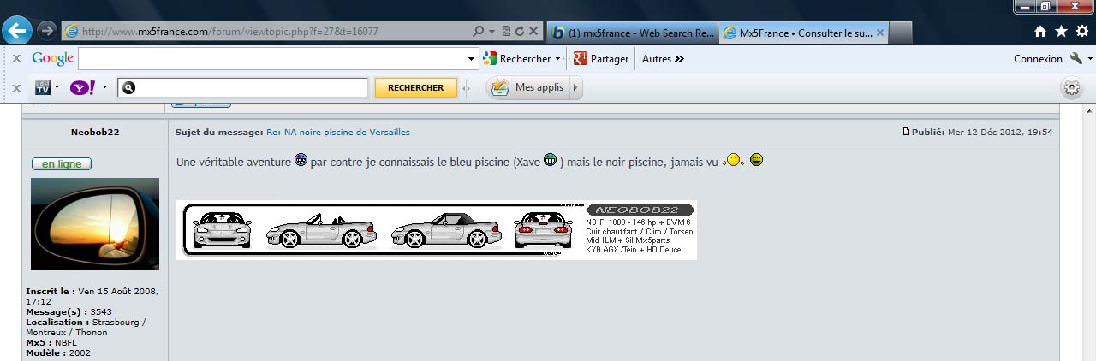
Task: Open the Google search box history dropdown
Action: tap(472, 59)
